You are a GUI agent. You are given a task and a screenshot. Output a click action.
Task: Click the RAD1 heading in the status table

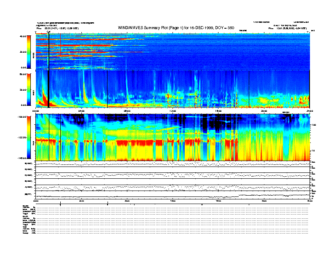(x=26, y=217)
